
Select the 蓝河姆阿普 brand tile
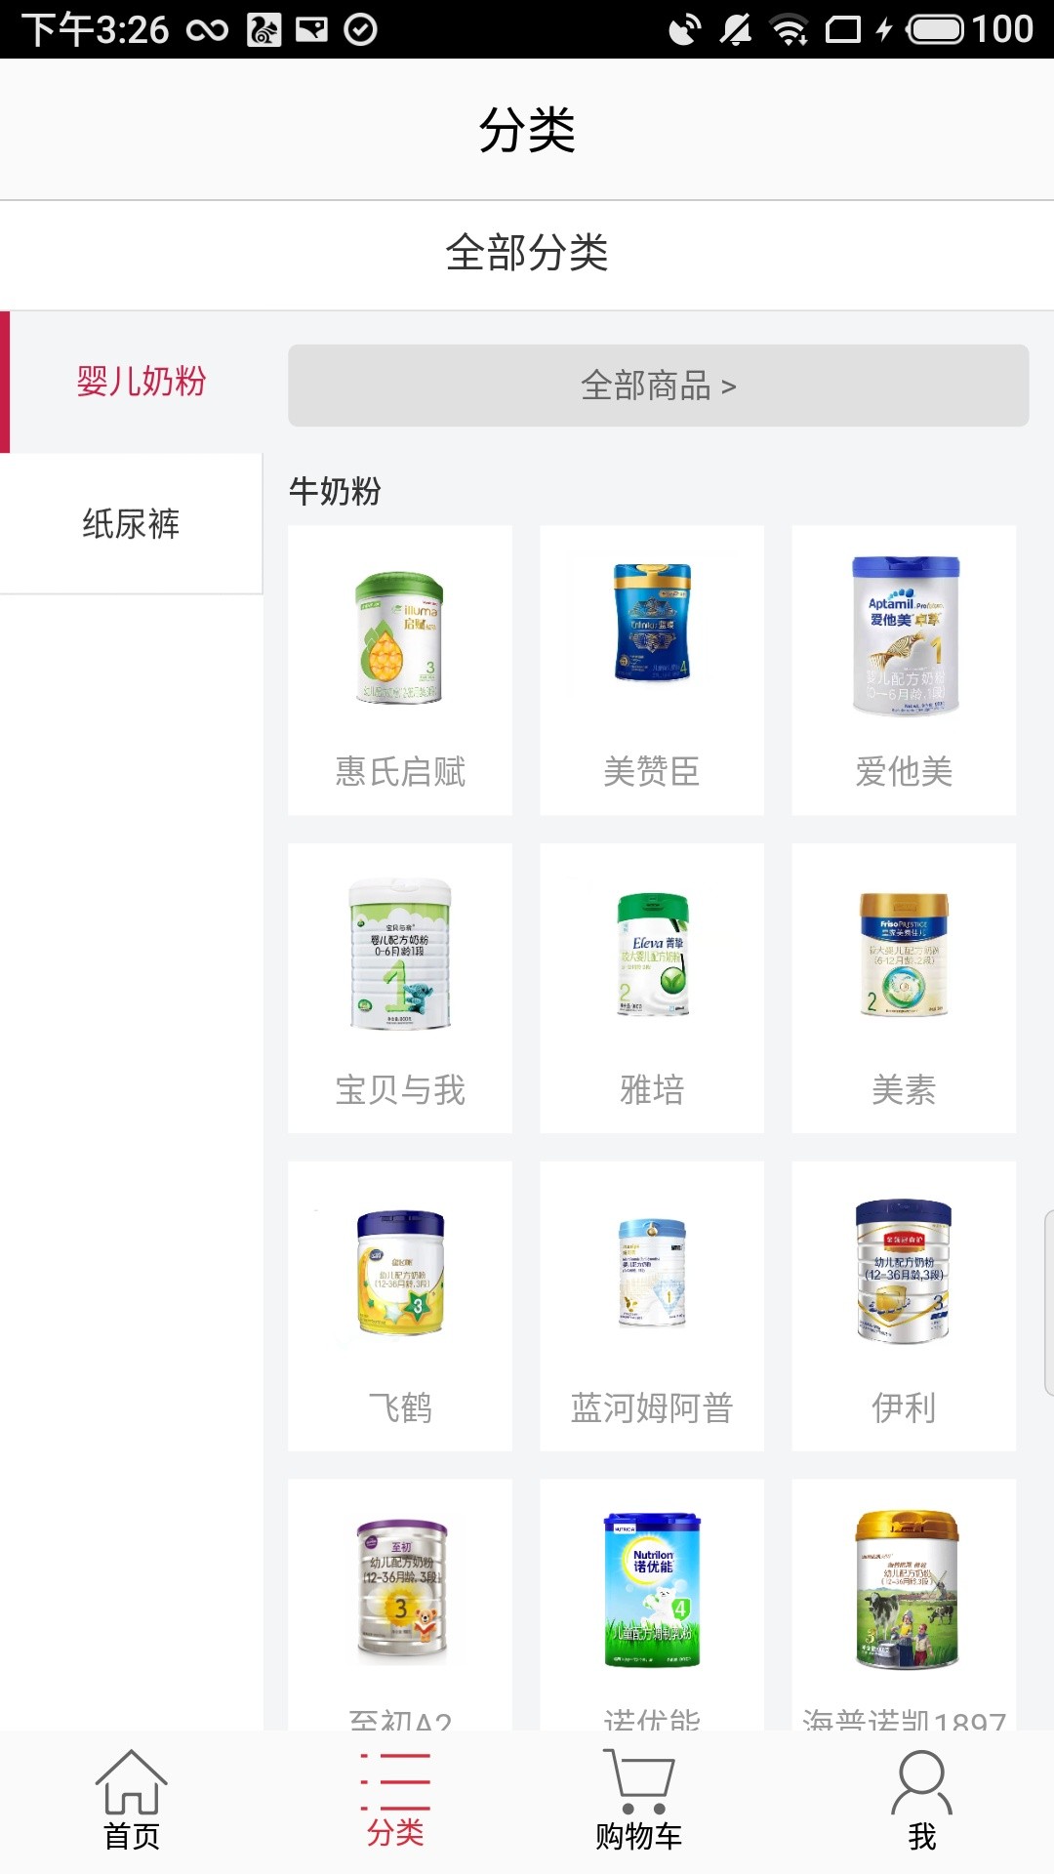pos(652,1307)
